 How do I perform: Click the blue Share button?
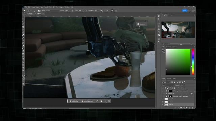pos(185,11)
